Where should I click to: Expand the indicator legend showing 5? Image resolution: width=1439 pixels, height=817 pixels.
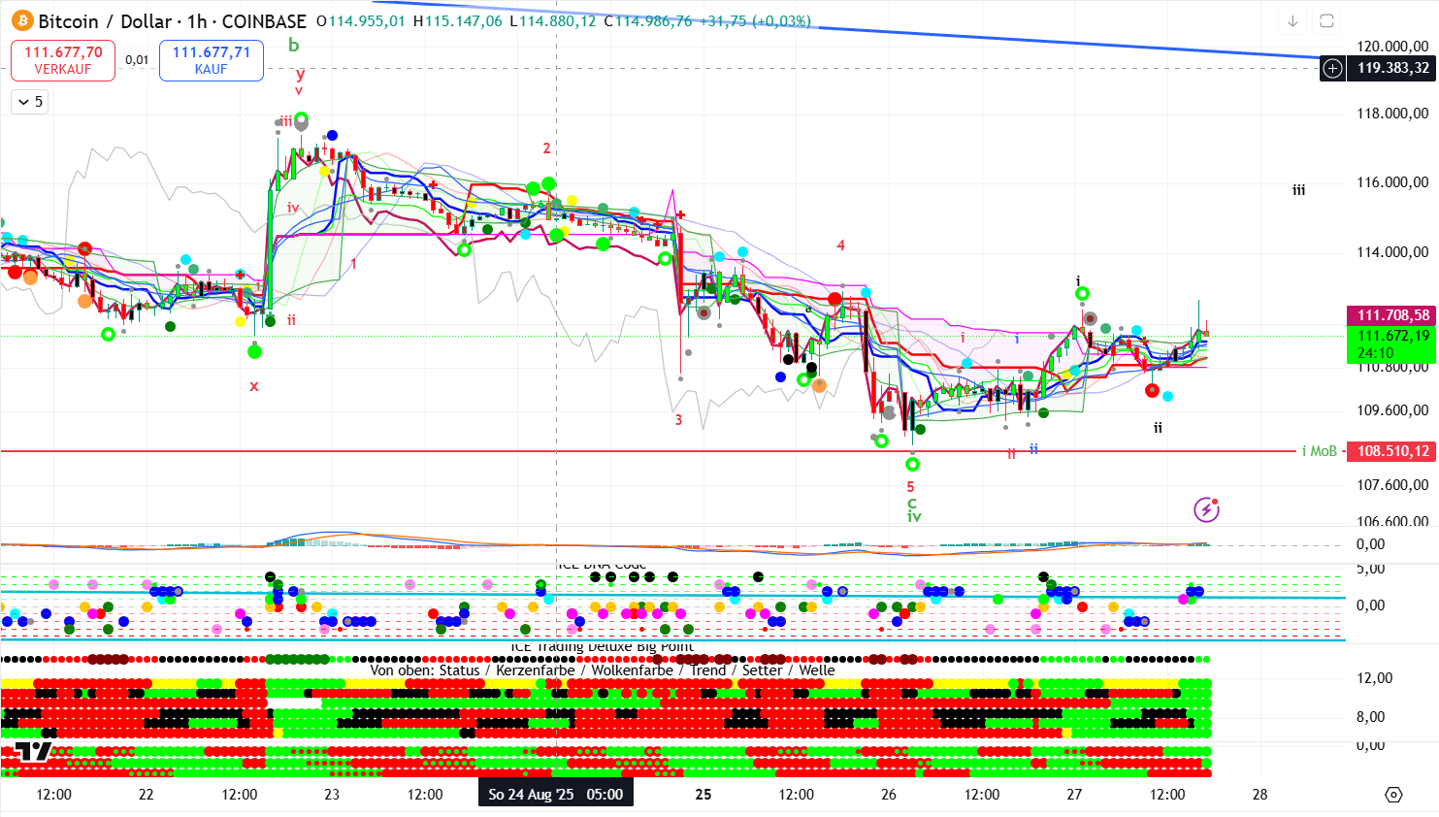[x=28, y=102]
